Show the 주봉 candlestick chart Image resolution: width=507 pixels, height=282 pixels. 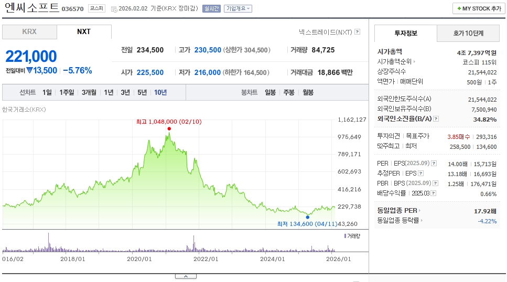[x=289, y=92]
